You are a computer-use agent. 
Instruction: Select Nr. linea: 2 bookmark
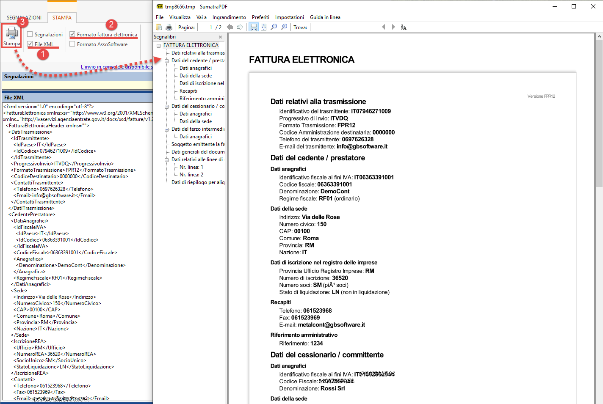point(191,175)
